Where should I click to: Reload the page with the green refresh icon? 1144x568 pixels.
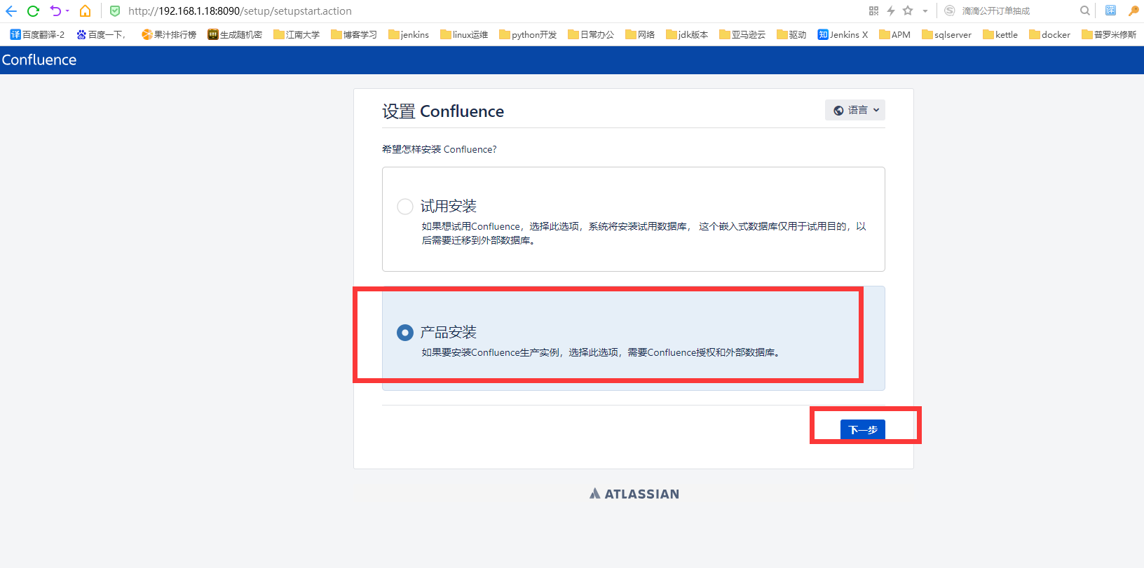tap(33, 11)
